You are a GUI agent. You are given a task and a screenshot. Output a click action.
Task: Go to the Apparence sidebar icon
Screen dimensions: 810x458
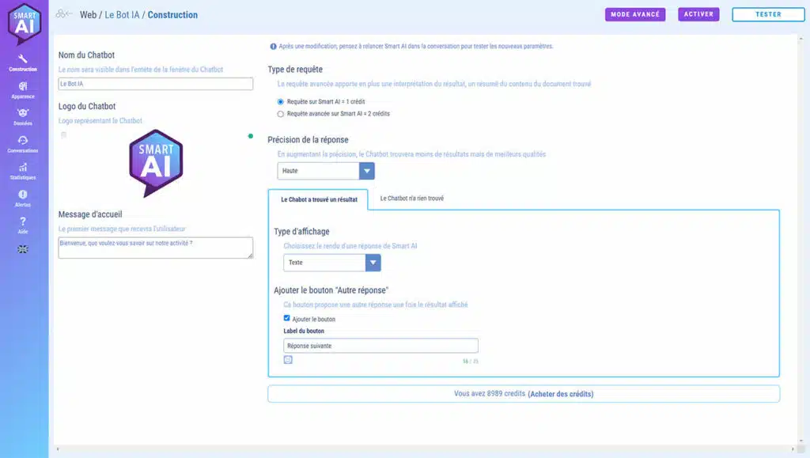pyautogui.click(x=23, y=89)
